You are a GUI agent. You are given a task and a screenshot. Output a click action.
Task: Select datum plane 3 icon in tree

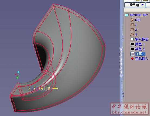pyautogui.click(x=132, y=35)
